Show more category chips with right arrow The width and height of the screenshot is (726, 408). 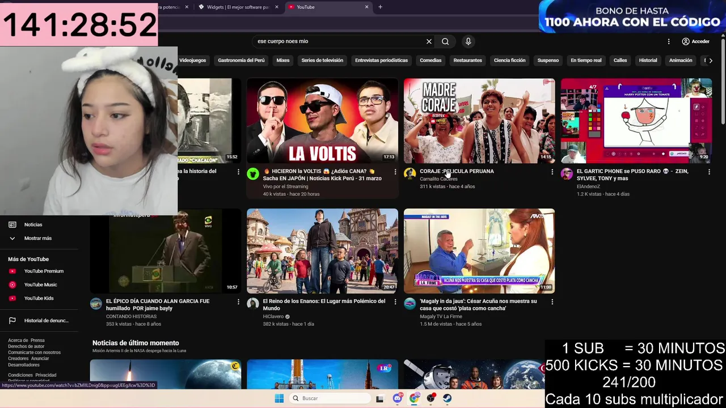click(x=711, y=60)
